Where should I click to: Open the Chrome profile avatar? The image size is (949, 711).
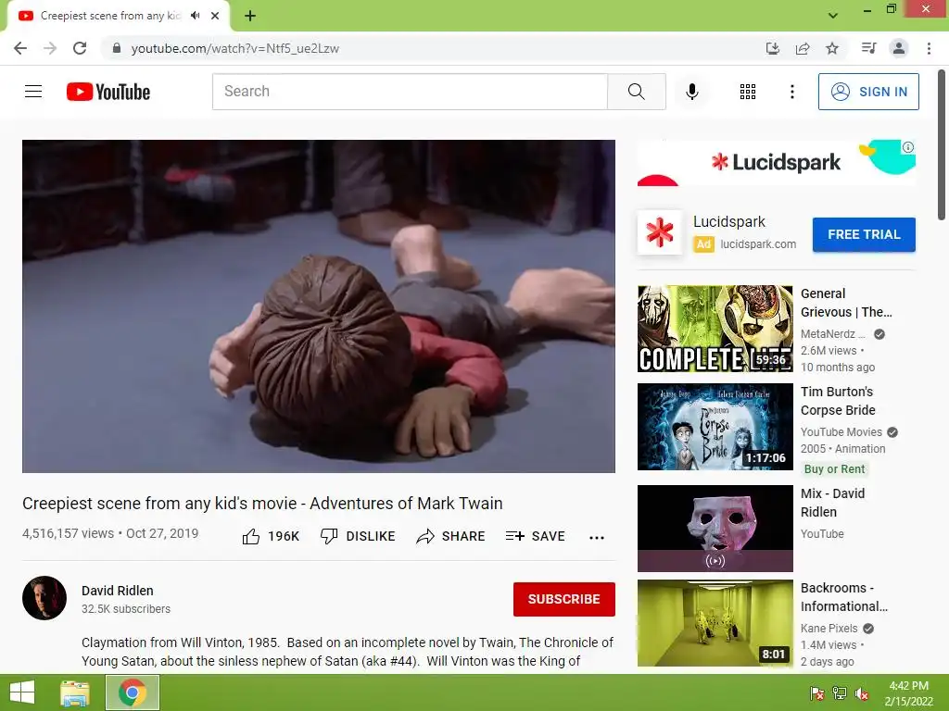pos(899,48)
